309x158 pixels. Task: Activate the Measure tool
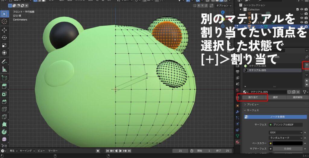(x=5, y=69)
